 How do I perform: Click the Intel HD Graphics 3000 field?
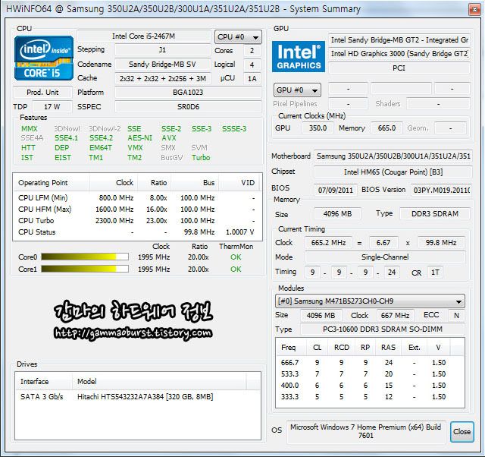click(399, 54)
